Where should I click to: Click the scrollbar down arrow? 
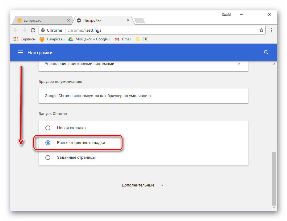274,208
